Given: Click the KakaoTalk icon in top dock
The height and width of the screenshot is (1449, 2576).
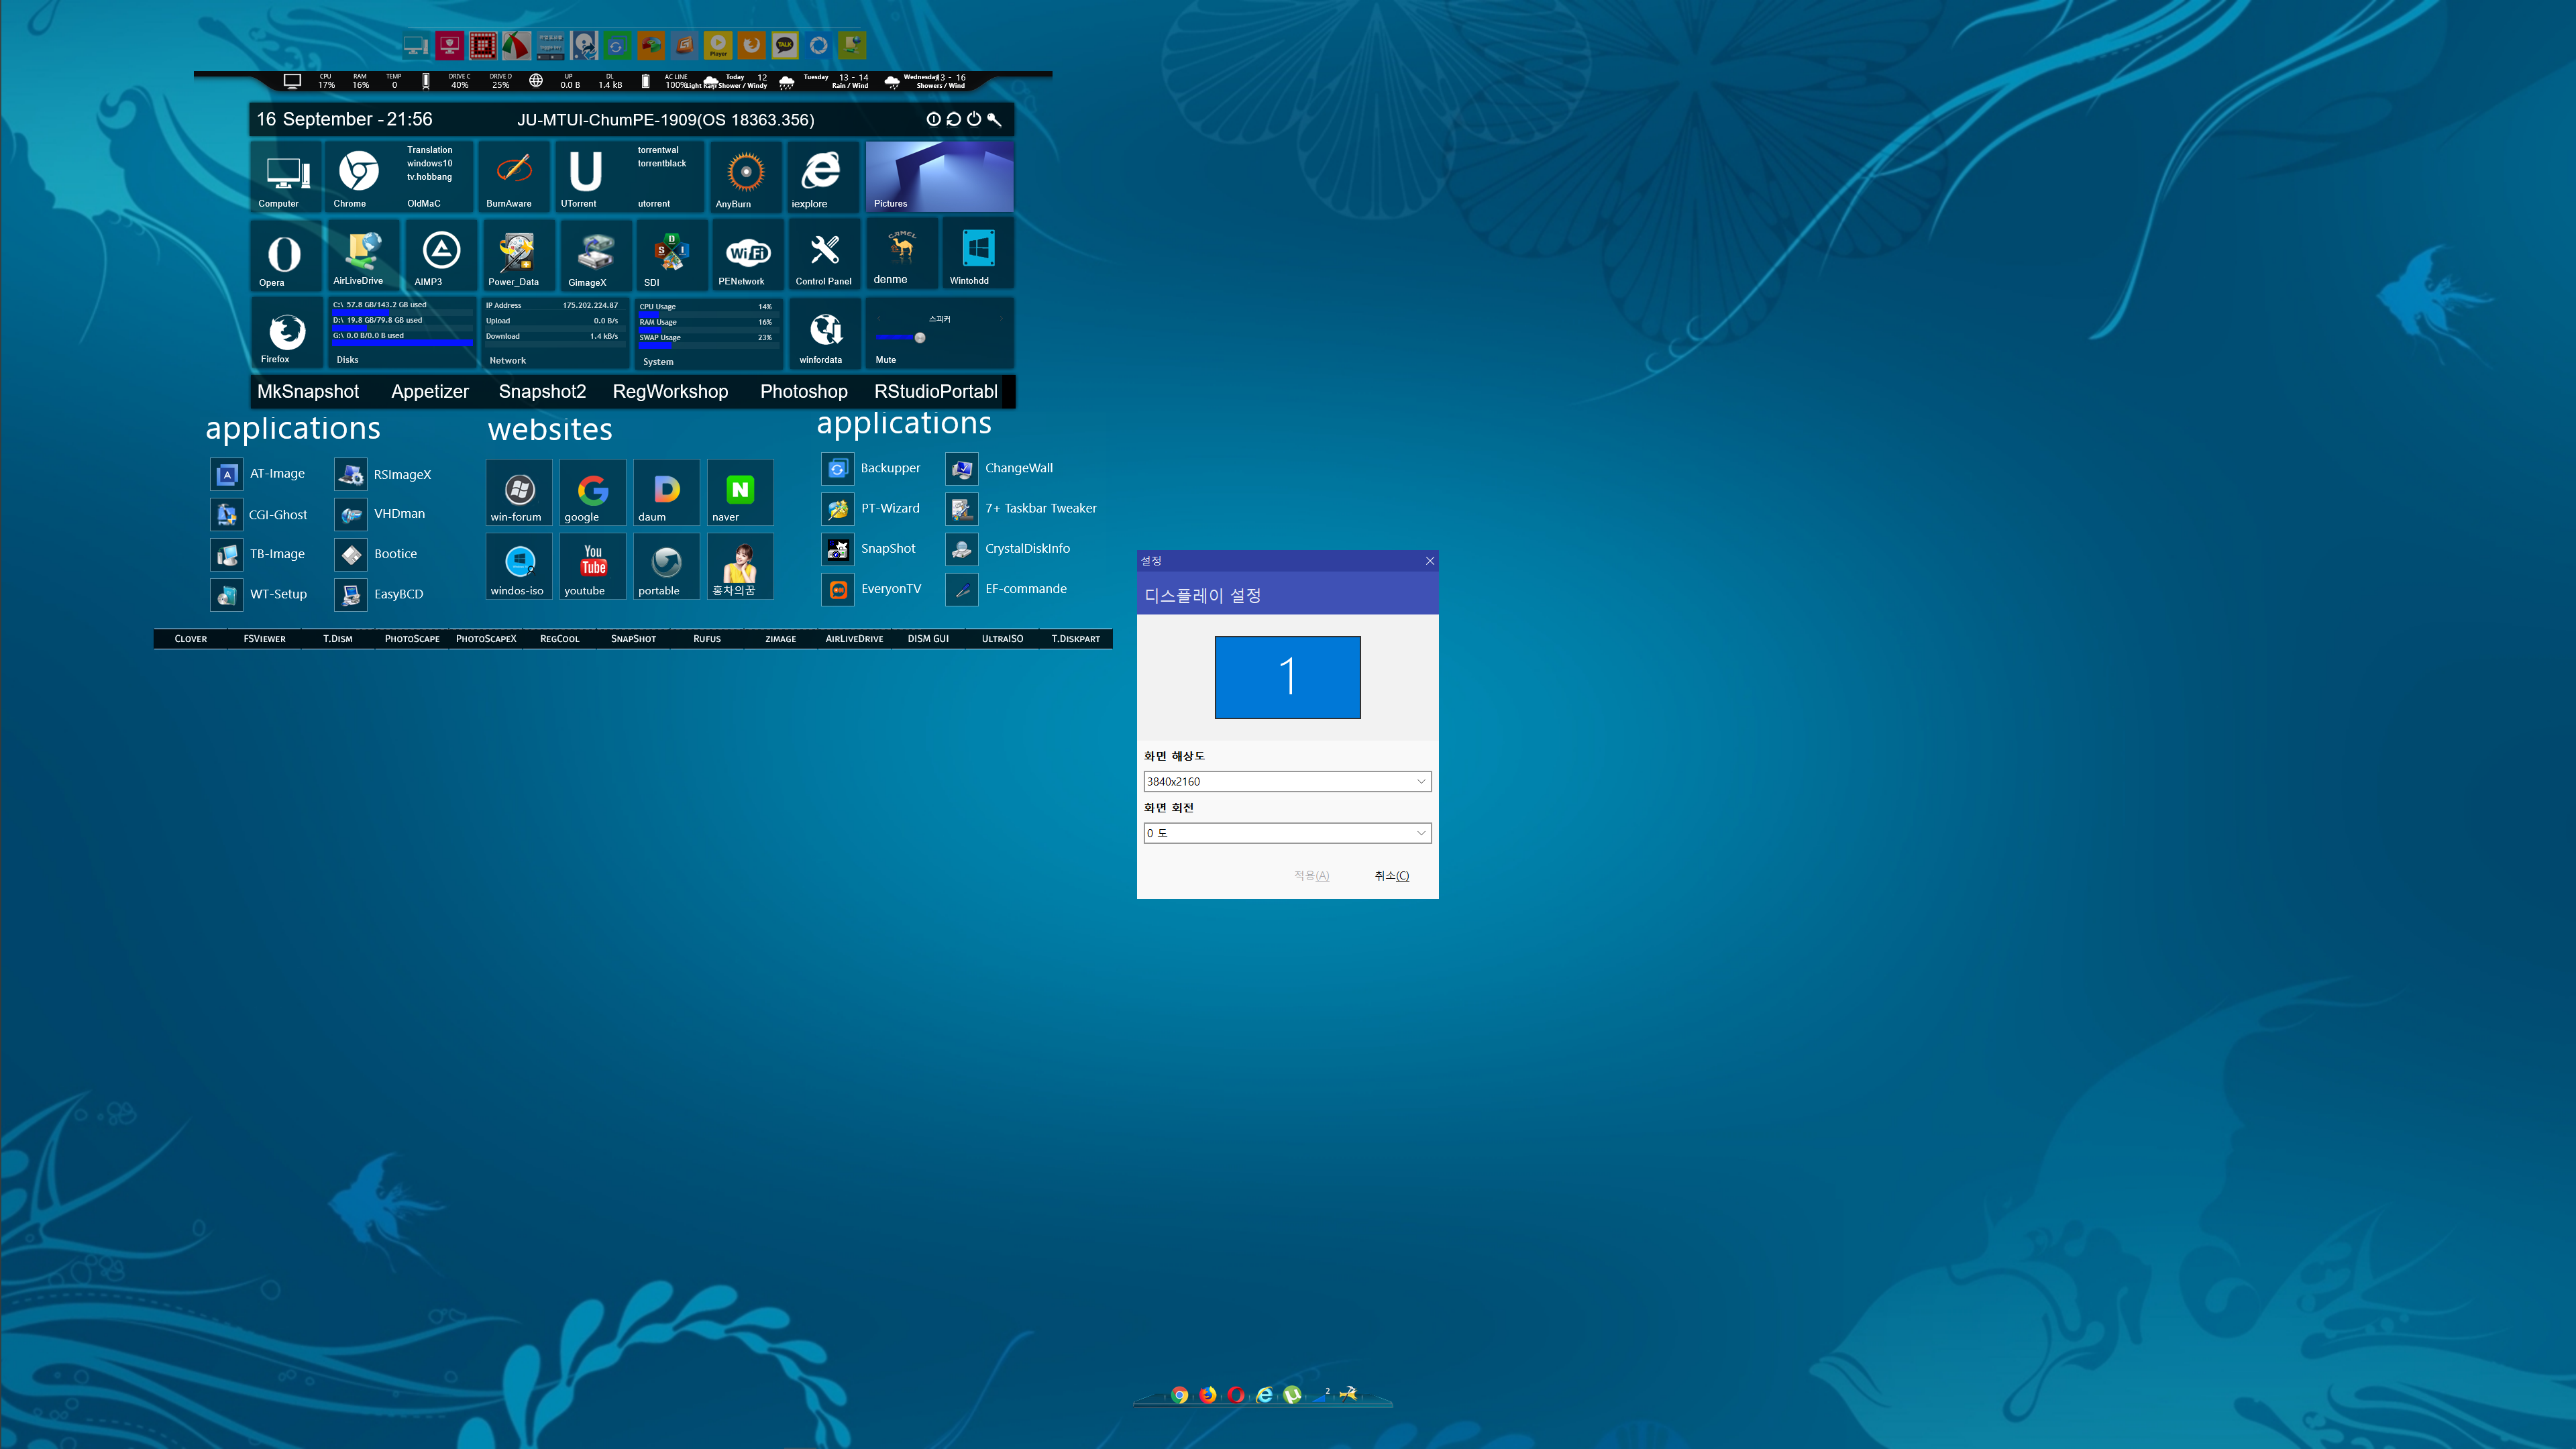Looking at the screenshot, I should [x=784, y=45].
